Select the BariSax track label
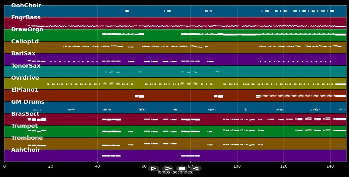349x177 pixels. pyautogui.click(x=23, y=54)
